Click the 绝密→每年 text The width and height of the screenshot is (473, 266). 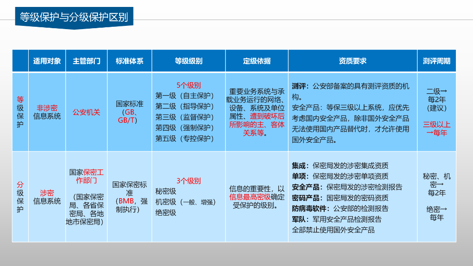437,213
